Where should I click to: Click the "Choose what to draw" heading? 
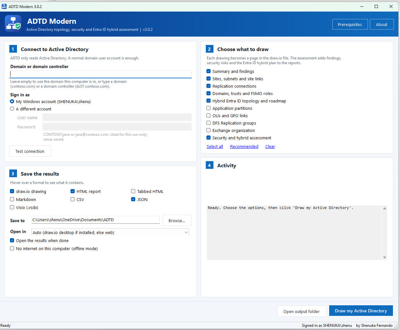pos(243,49)
